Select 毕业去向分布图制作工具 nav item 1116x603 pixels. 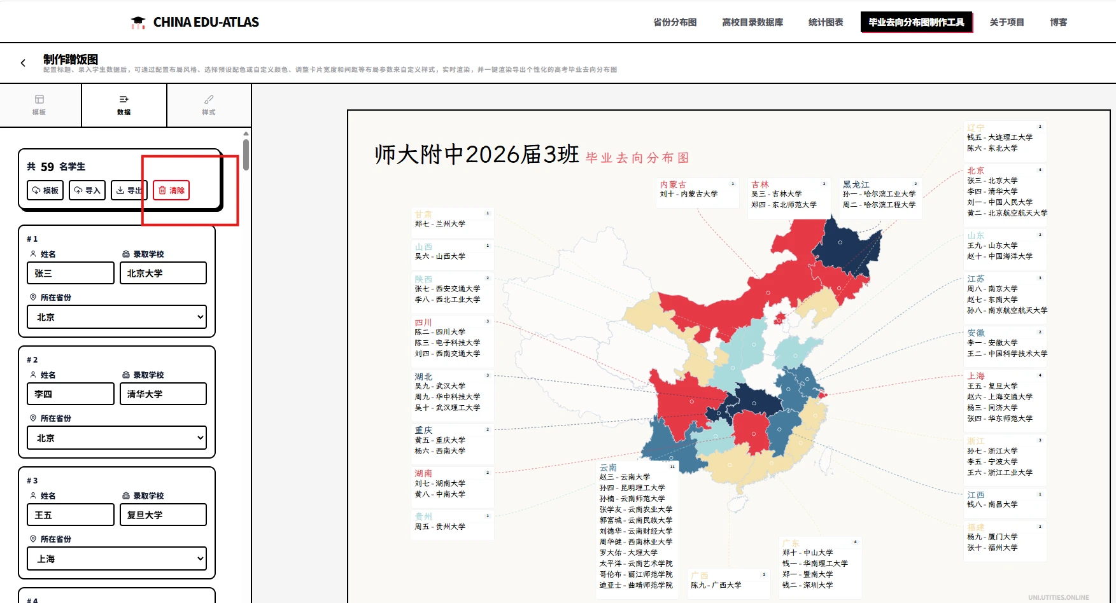pyautogui.click(x=916, y=22)
